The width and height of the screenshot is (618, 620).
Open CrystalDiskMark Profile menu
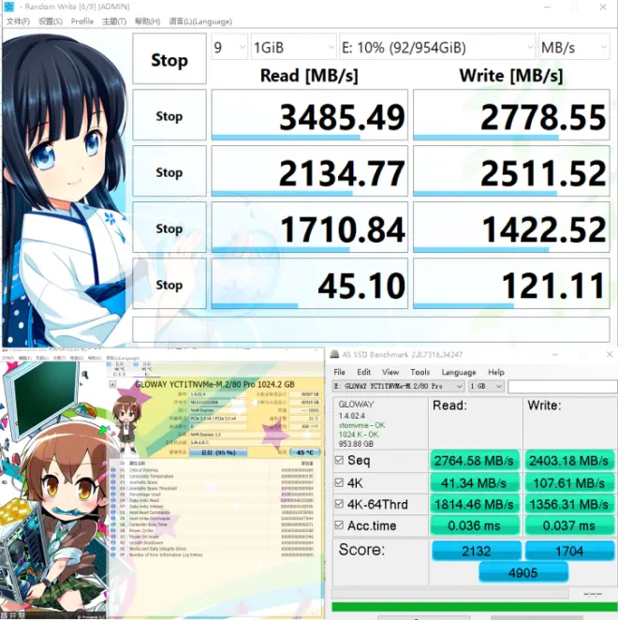point(82,22)
